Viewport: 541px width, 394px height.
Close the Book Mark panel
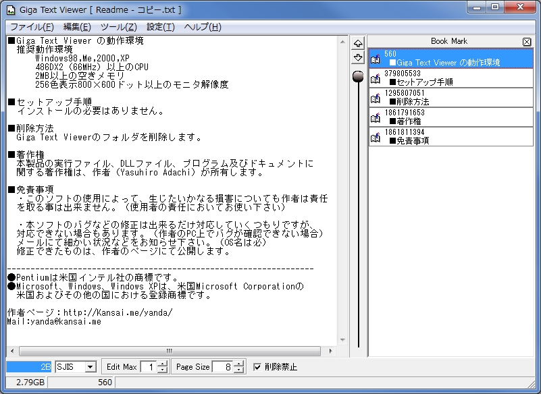(527, 41)
